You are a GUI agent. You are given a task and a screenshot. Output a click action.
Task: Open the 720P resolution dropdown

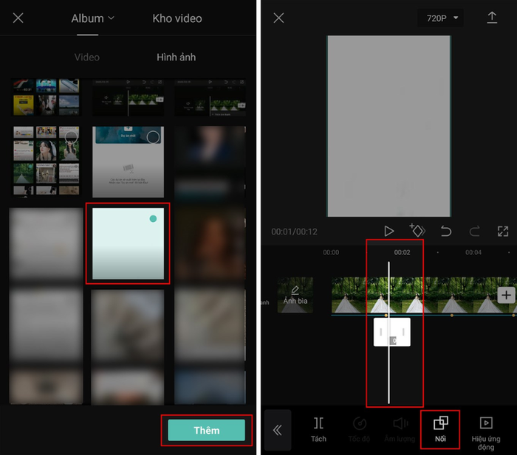pyautogui.click(x=440, y=18)
